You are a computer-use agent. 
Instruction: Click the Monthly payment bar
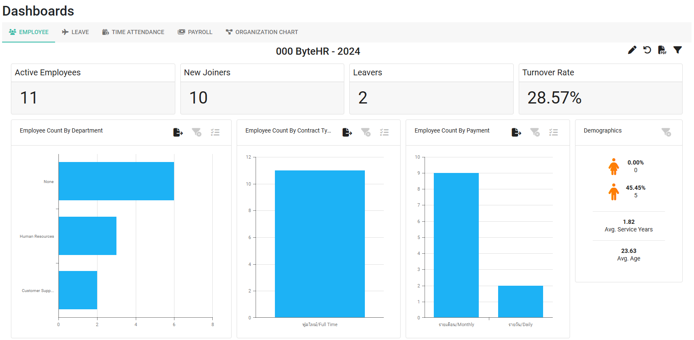pyautogui.click(x=456, y=245)
